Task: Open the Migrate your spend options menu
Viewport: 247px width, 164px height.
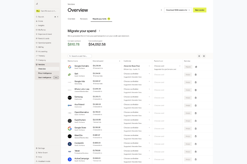Action: click(99, 31)
